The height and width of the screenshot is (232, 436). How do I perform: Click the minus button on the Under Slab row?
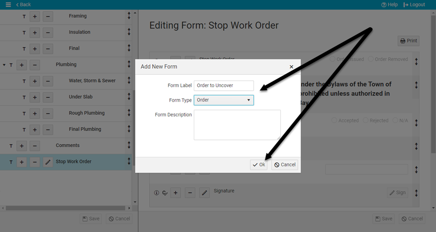click(48, 97)
